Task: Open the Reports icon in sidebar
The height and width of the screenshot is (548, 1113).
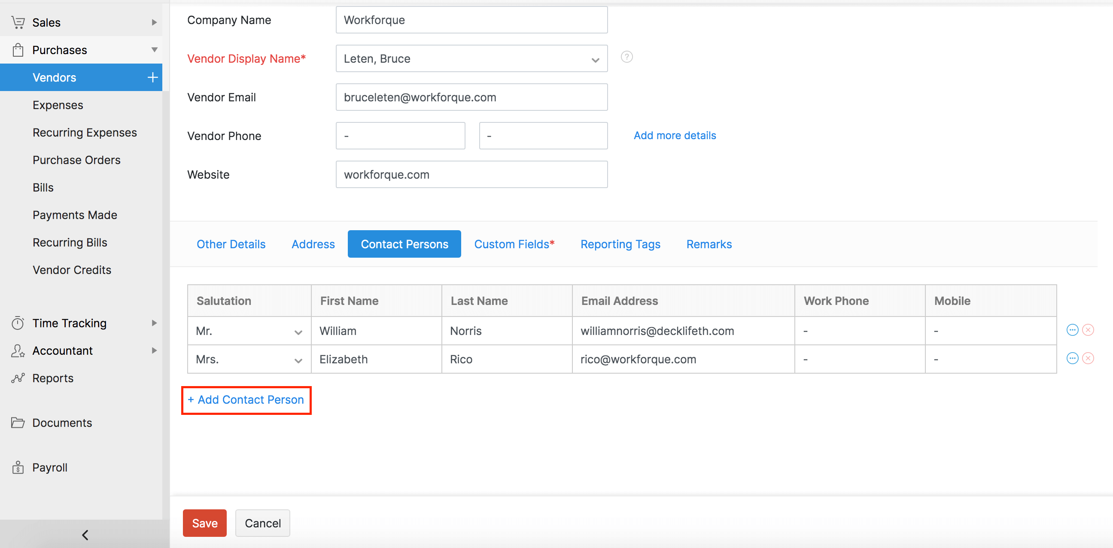Action: pos(18,378)
